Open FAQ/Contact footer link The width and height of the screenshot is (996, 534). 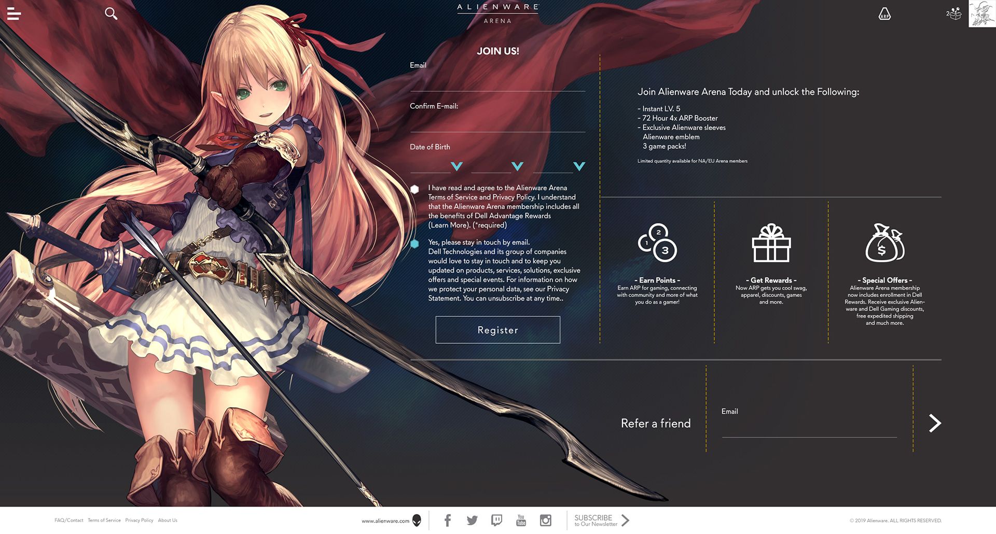[68, 521]
